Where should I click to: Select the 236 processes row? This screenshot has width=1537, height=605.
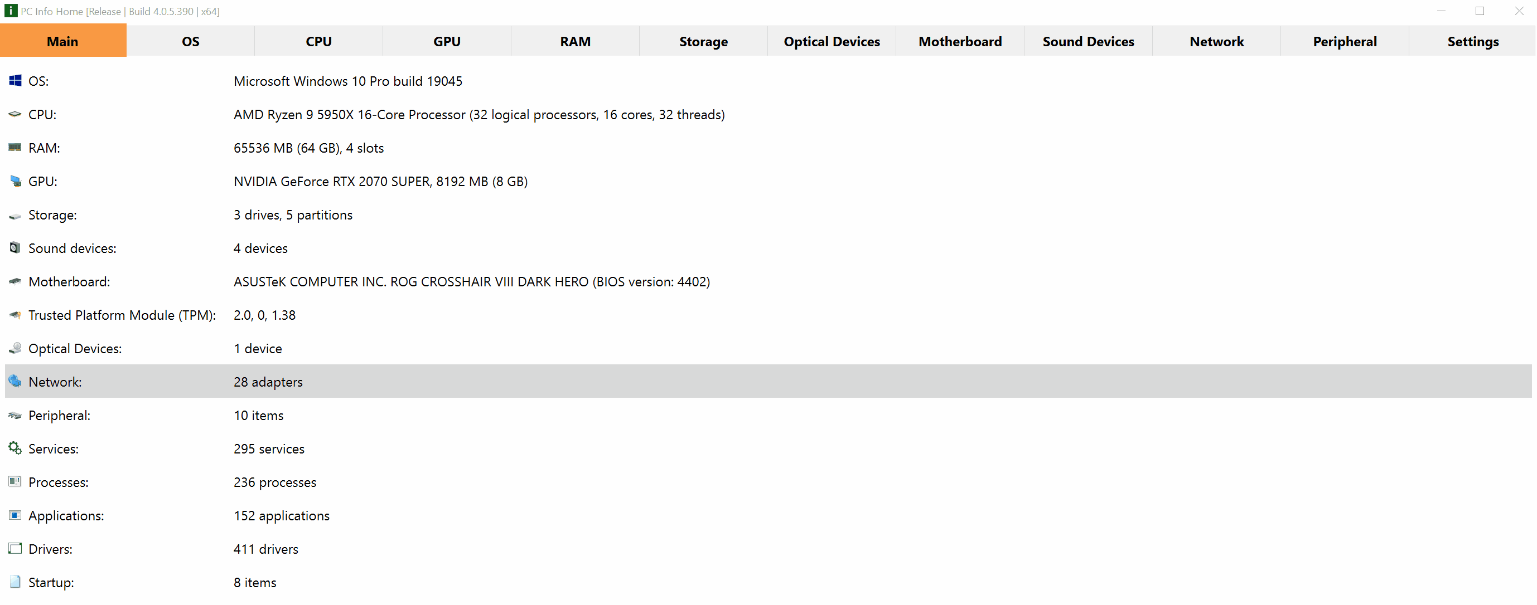768,482
